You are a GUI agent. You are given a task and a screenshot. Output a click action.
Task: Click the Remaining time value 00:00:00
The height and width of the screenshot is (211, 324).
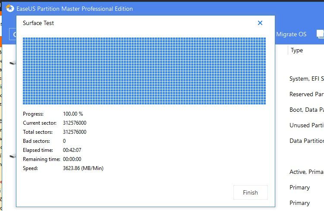(x=72, y=159)
